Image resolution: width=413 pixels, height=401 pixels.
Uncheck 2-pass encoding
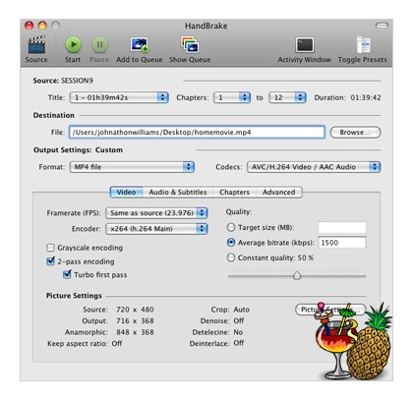50,261
